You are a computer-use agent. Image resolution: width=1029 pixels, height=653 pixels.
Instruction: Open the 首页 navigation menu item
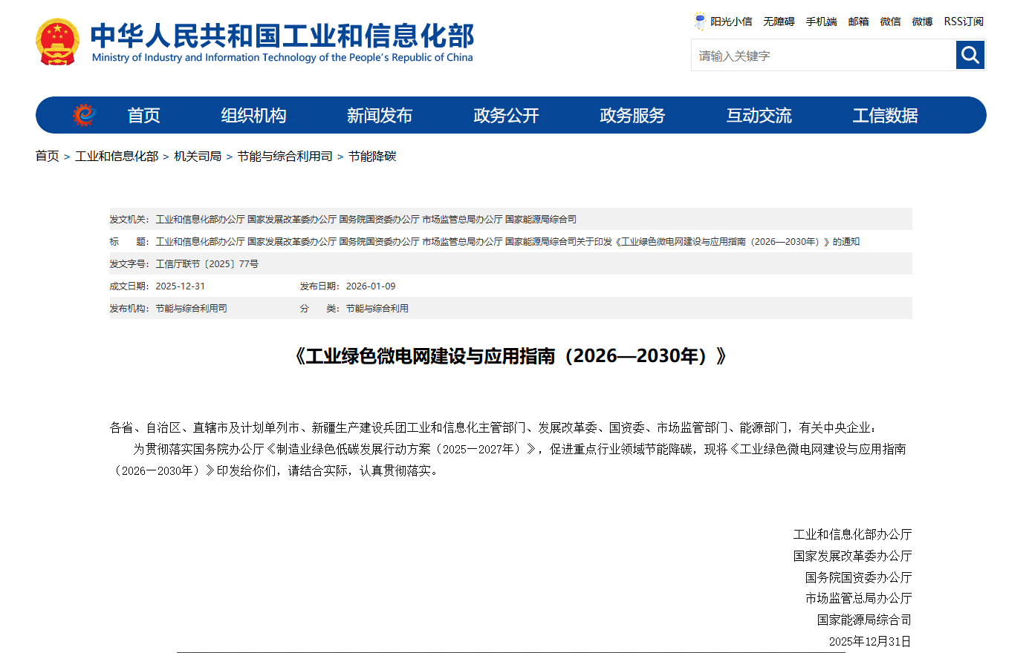tap(143, 116)
